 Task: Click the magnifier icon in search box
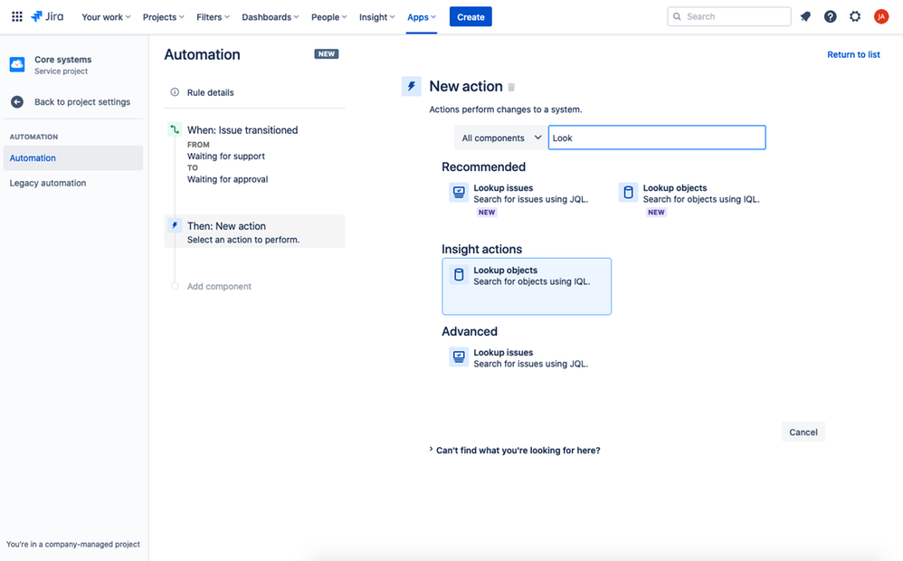(677, 16)
